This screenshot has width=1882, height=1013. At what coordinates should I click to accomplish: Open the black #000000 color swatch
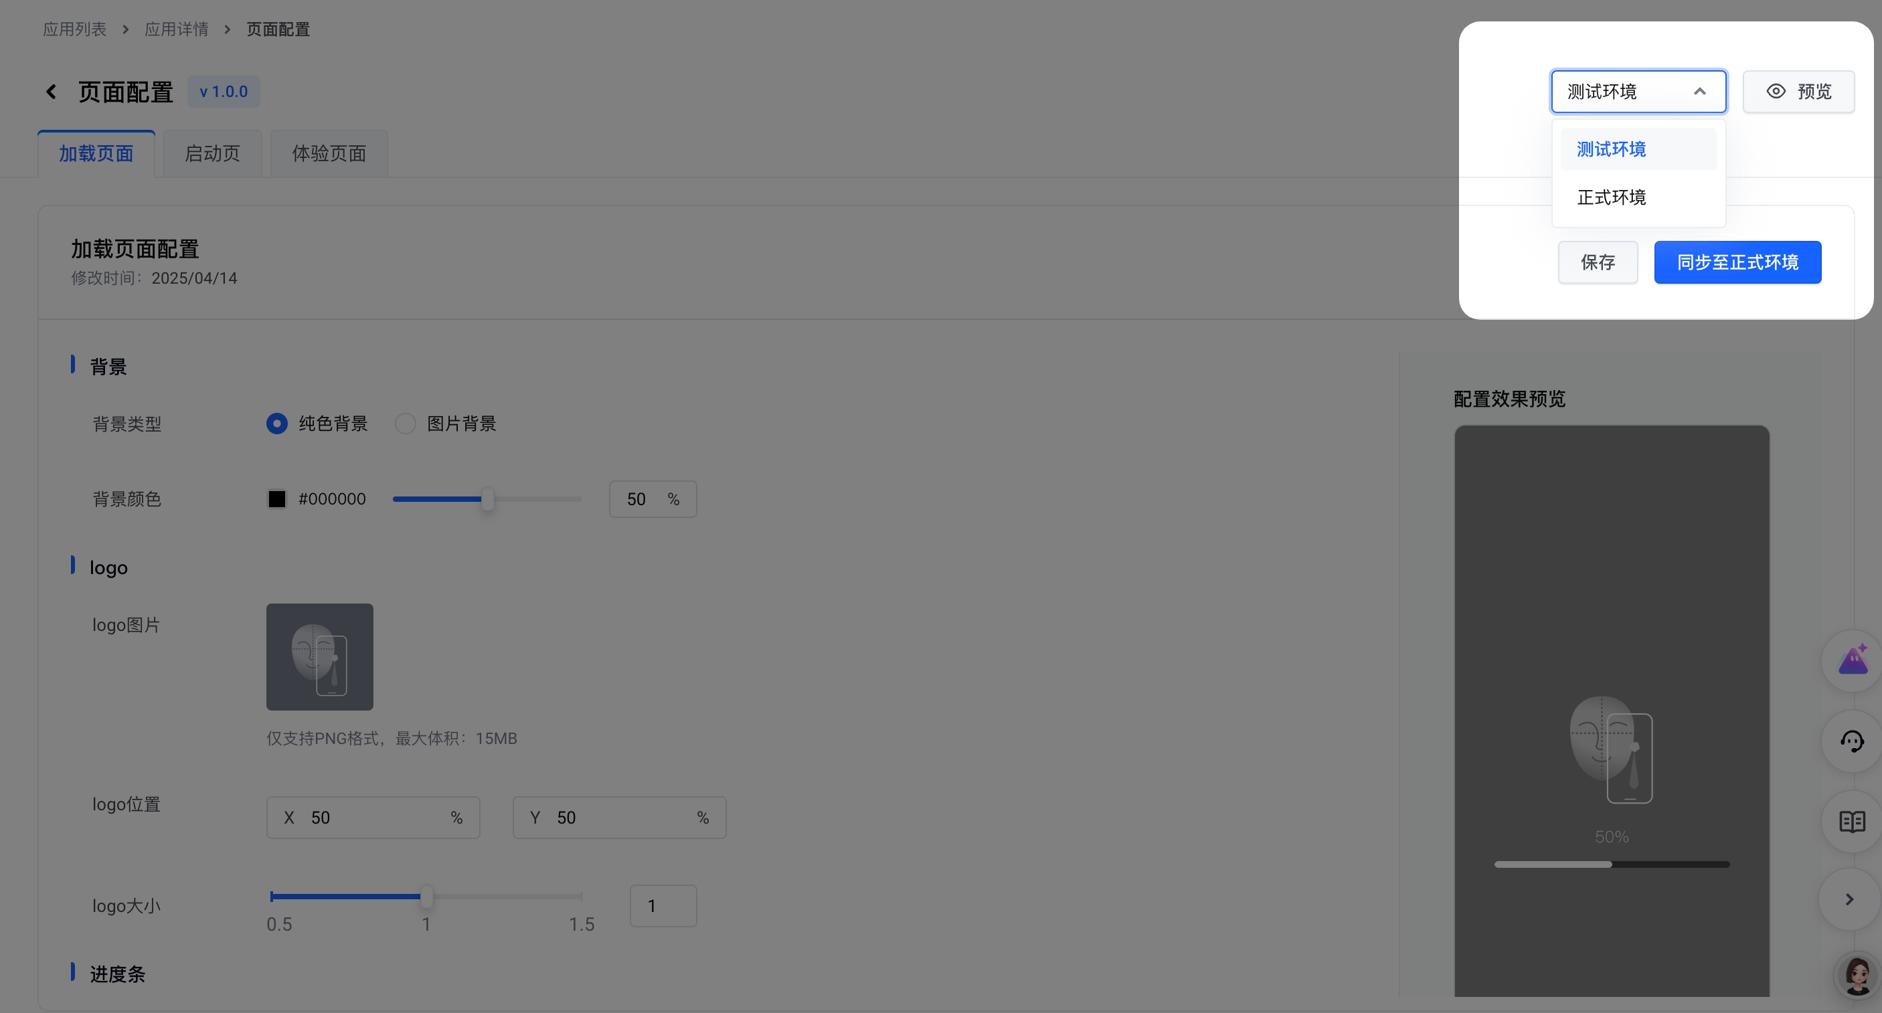click(277, 499)
